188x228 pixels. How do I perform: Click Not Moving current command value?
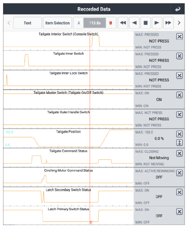(159, 158)
